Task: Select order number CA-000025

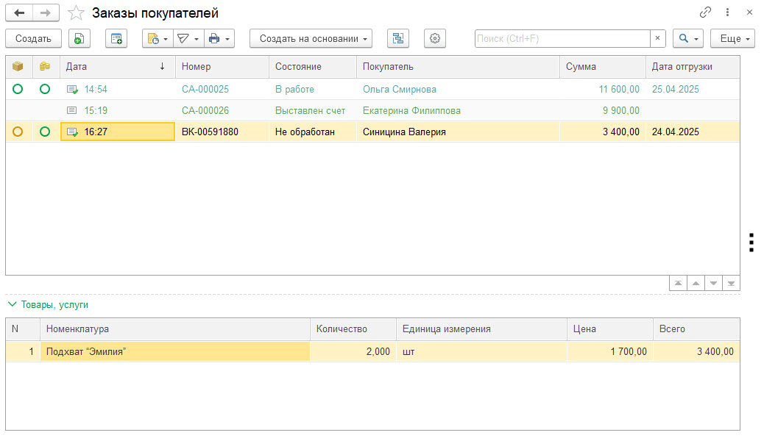Action: pyautogui.click(x=205, y=90)
